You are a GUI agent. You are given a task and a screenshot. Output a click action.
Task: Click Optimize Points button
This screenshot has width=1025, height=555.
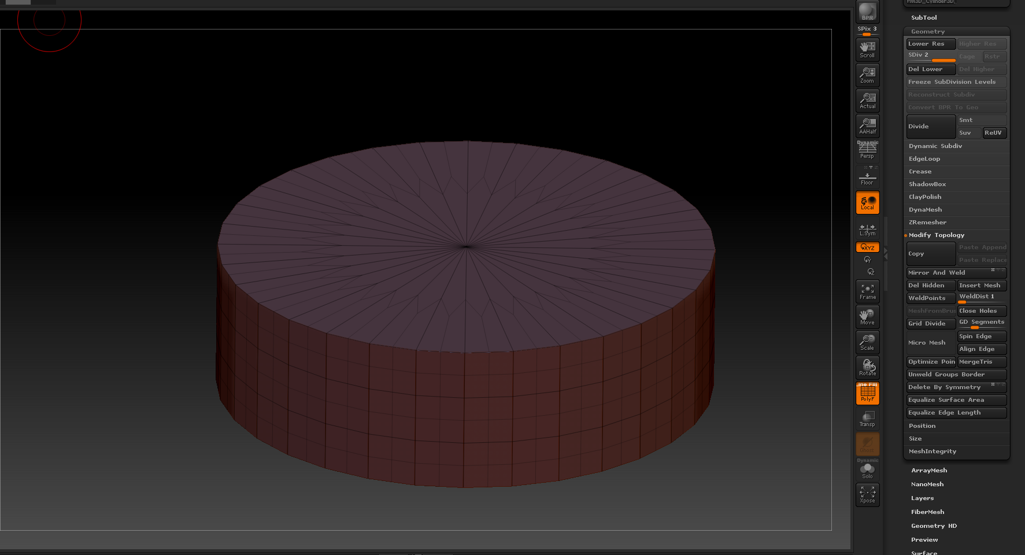click(931, 362)
